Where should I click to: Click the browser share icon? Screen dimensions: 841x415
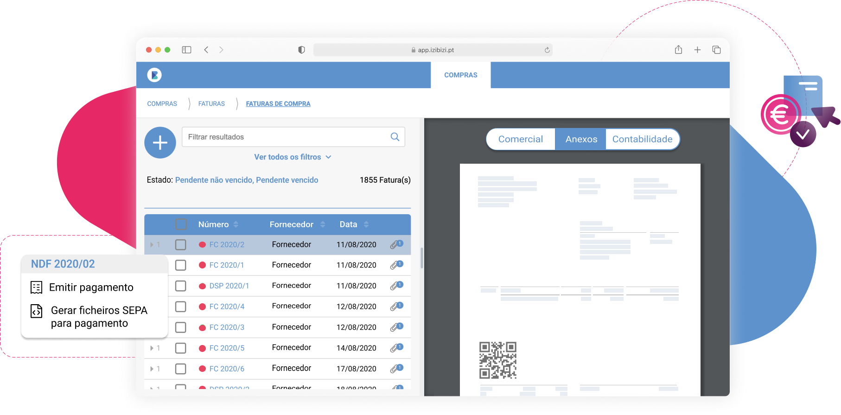pyautogui.click(x=678, y=50)
